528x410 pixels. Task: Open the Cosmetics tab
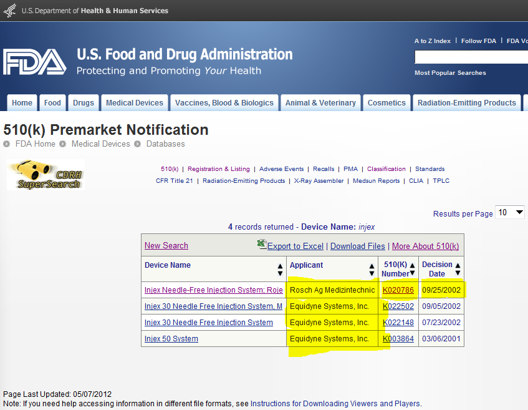click(386, 103)
